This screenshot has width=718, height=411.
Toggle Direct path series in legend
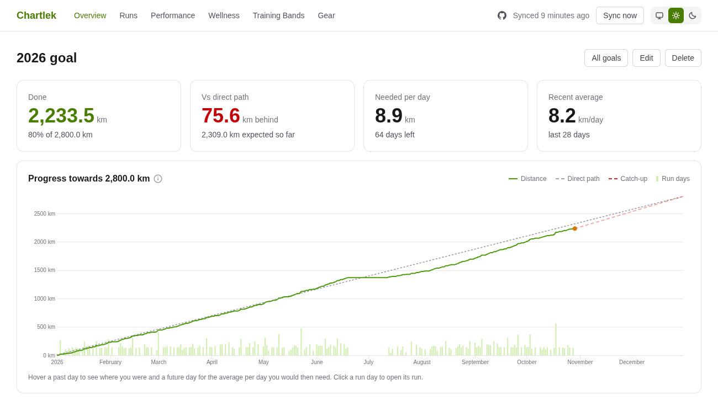[x=578, y=179]
